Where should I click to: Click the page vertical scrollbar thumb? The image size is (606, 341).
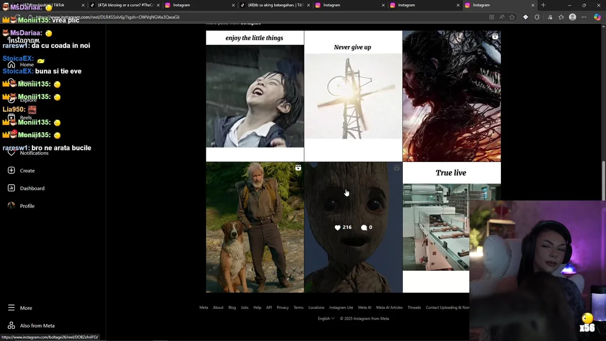[x=603, y=180]
